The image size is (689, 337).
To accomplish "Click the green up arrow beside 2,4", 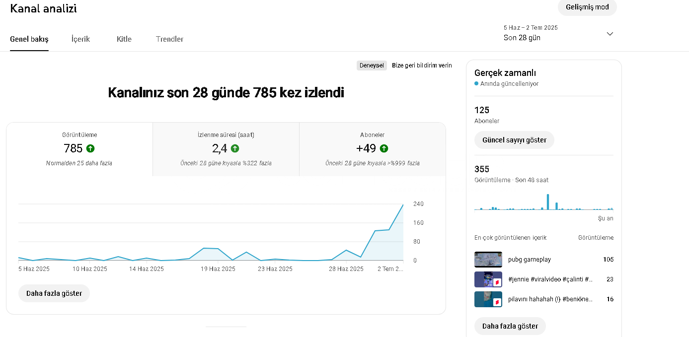I will [x=235, y=148].
